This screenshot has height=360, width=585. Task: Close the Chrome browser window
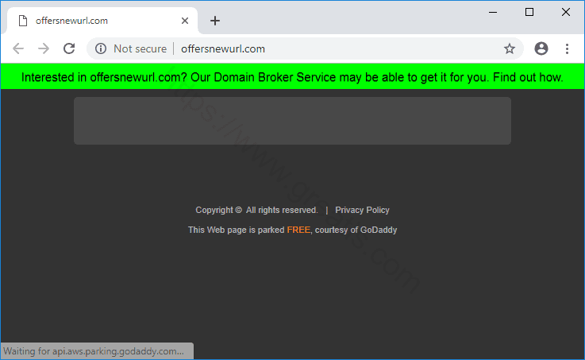pyautogui.click(x=566, y=12)
